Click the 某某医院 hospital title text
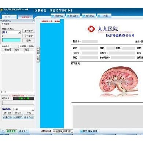143x143 pixels. point(107,29)
